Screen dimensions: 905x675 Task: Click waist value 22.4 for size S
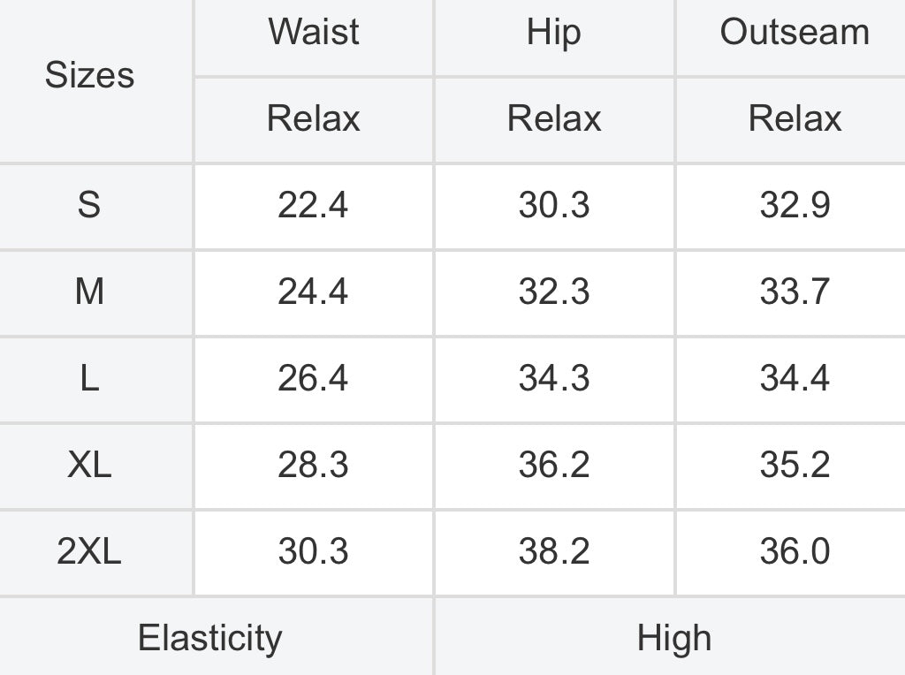(313, 205)
